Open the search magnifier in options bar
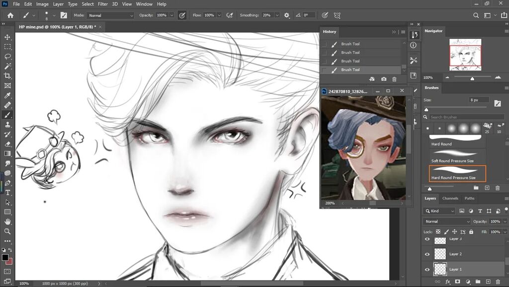The image size is (509, 287). click(476, 15)
